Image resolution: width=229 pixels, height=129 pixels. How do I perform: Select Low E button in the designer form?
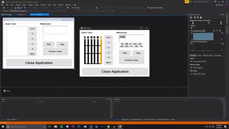coord(33,29)
